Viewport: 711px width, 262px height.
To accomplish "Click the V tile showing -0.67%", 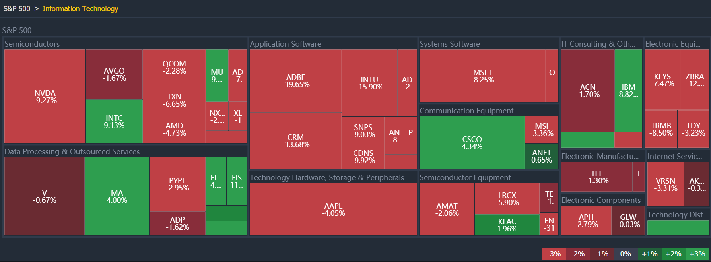I will [x=45, y=196].
